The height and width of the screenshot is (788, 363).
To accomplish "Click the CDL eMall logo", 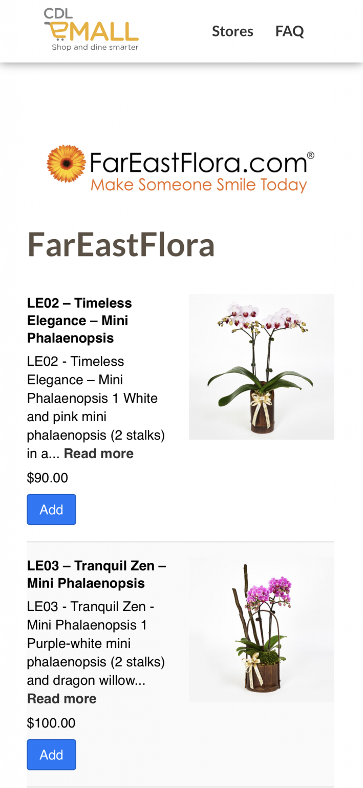I will point(91,30).
